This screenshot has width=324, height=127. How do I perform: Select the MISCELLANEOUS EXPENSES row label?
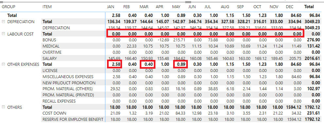pyautogui.click(x=68, y=77)
